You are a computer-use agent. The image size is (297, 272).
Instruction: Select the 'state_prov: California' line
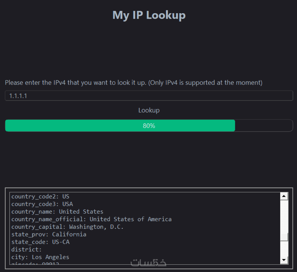49,234
